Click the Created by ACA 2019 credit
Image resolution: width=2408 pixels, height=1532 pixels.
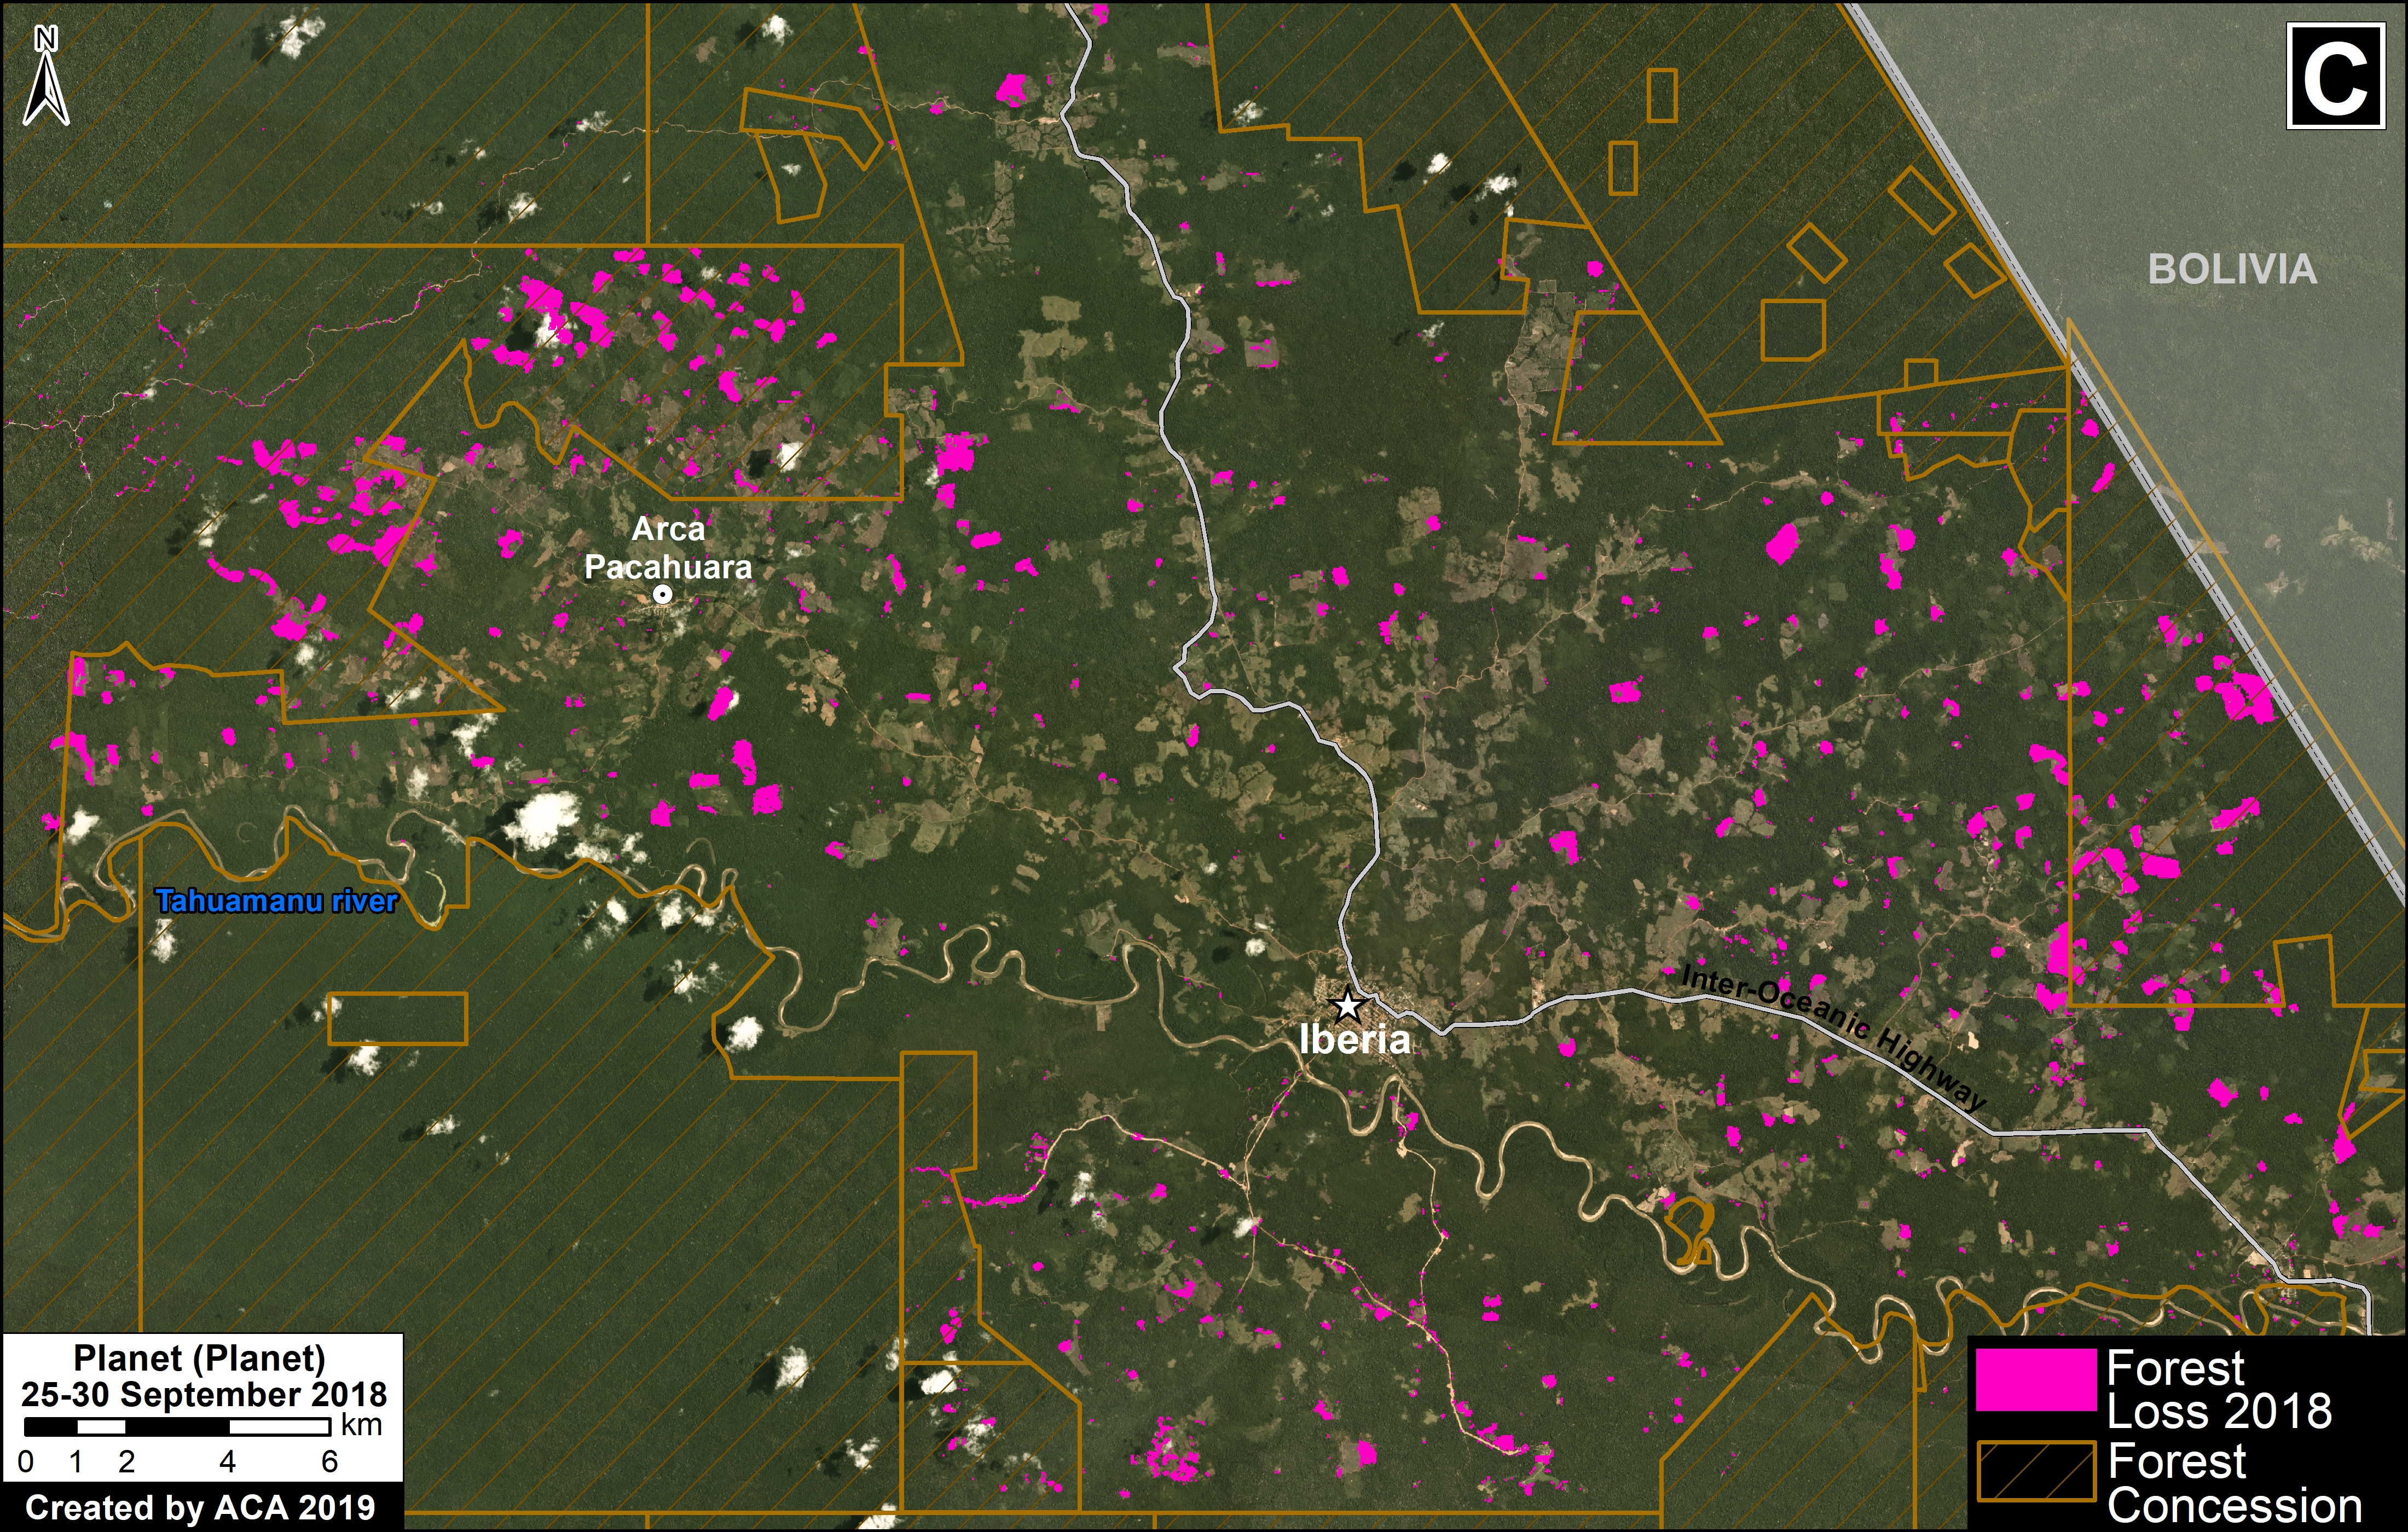click(200, 1507)
